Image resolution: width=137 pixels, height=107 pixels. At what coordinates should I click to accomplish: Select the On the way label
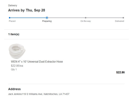pyautogui.click(x=85, y=21)
